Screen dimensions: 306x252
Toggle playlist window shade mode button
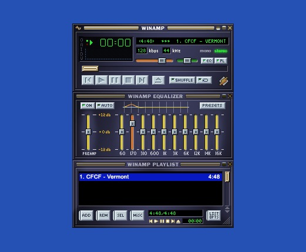tap(224, 164)
